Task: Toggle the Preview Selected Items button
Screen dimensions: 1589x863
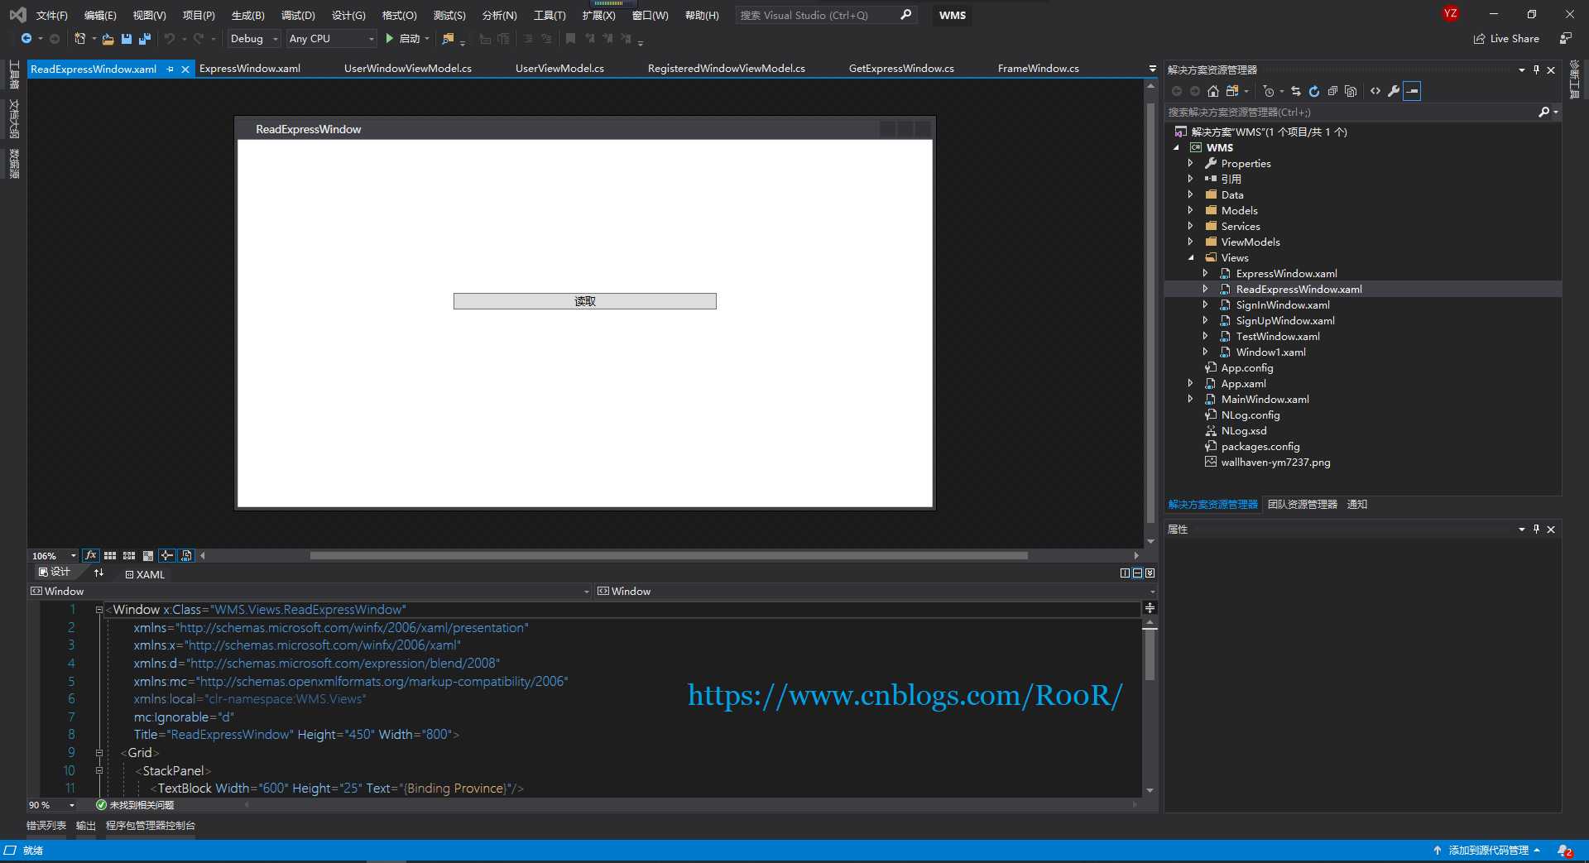Action: pos(1412,91)
